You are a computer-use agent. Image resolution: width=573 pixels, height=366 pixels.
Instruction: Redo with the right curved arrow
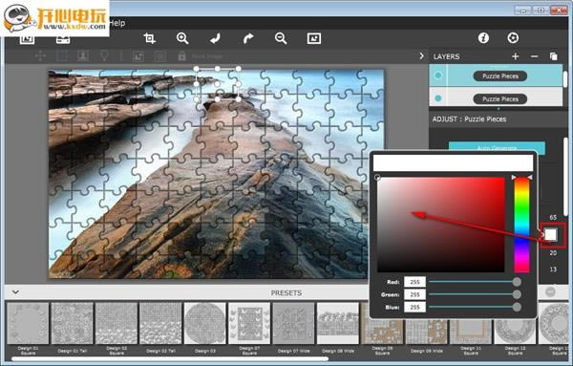248,38
